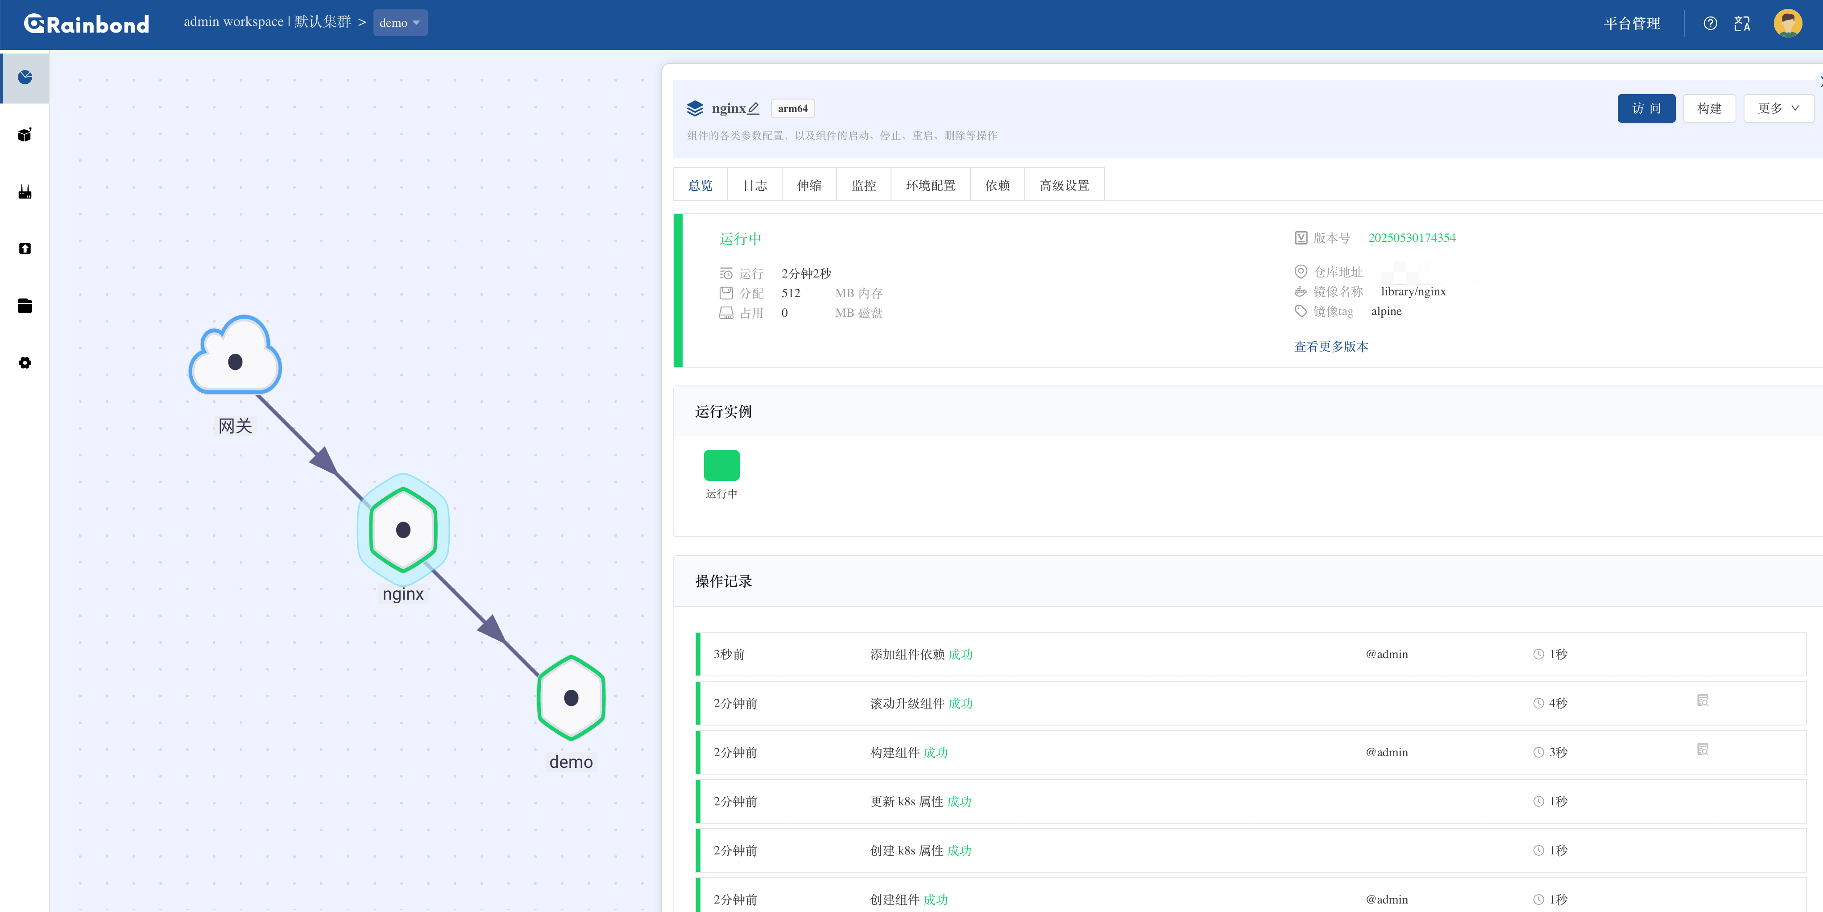The image size is (1823, 912).
Task: Switch to the 日志 tab
Action: click(754, 185)
